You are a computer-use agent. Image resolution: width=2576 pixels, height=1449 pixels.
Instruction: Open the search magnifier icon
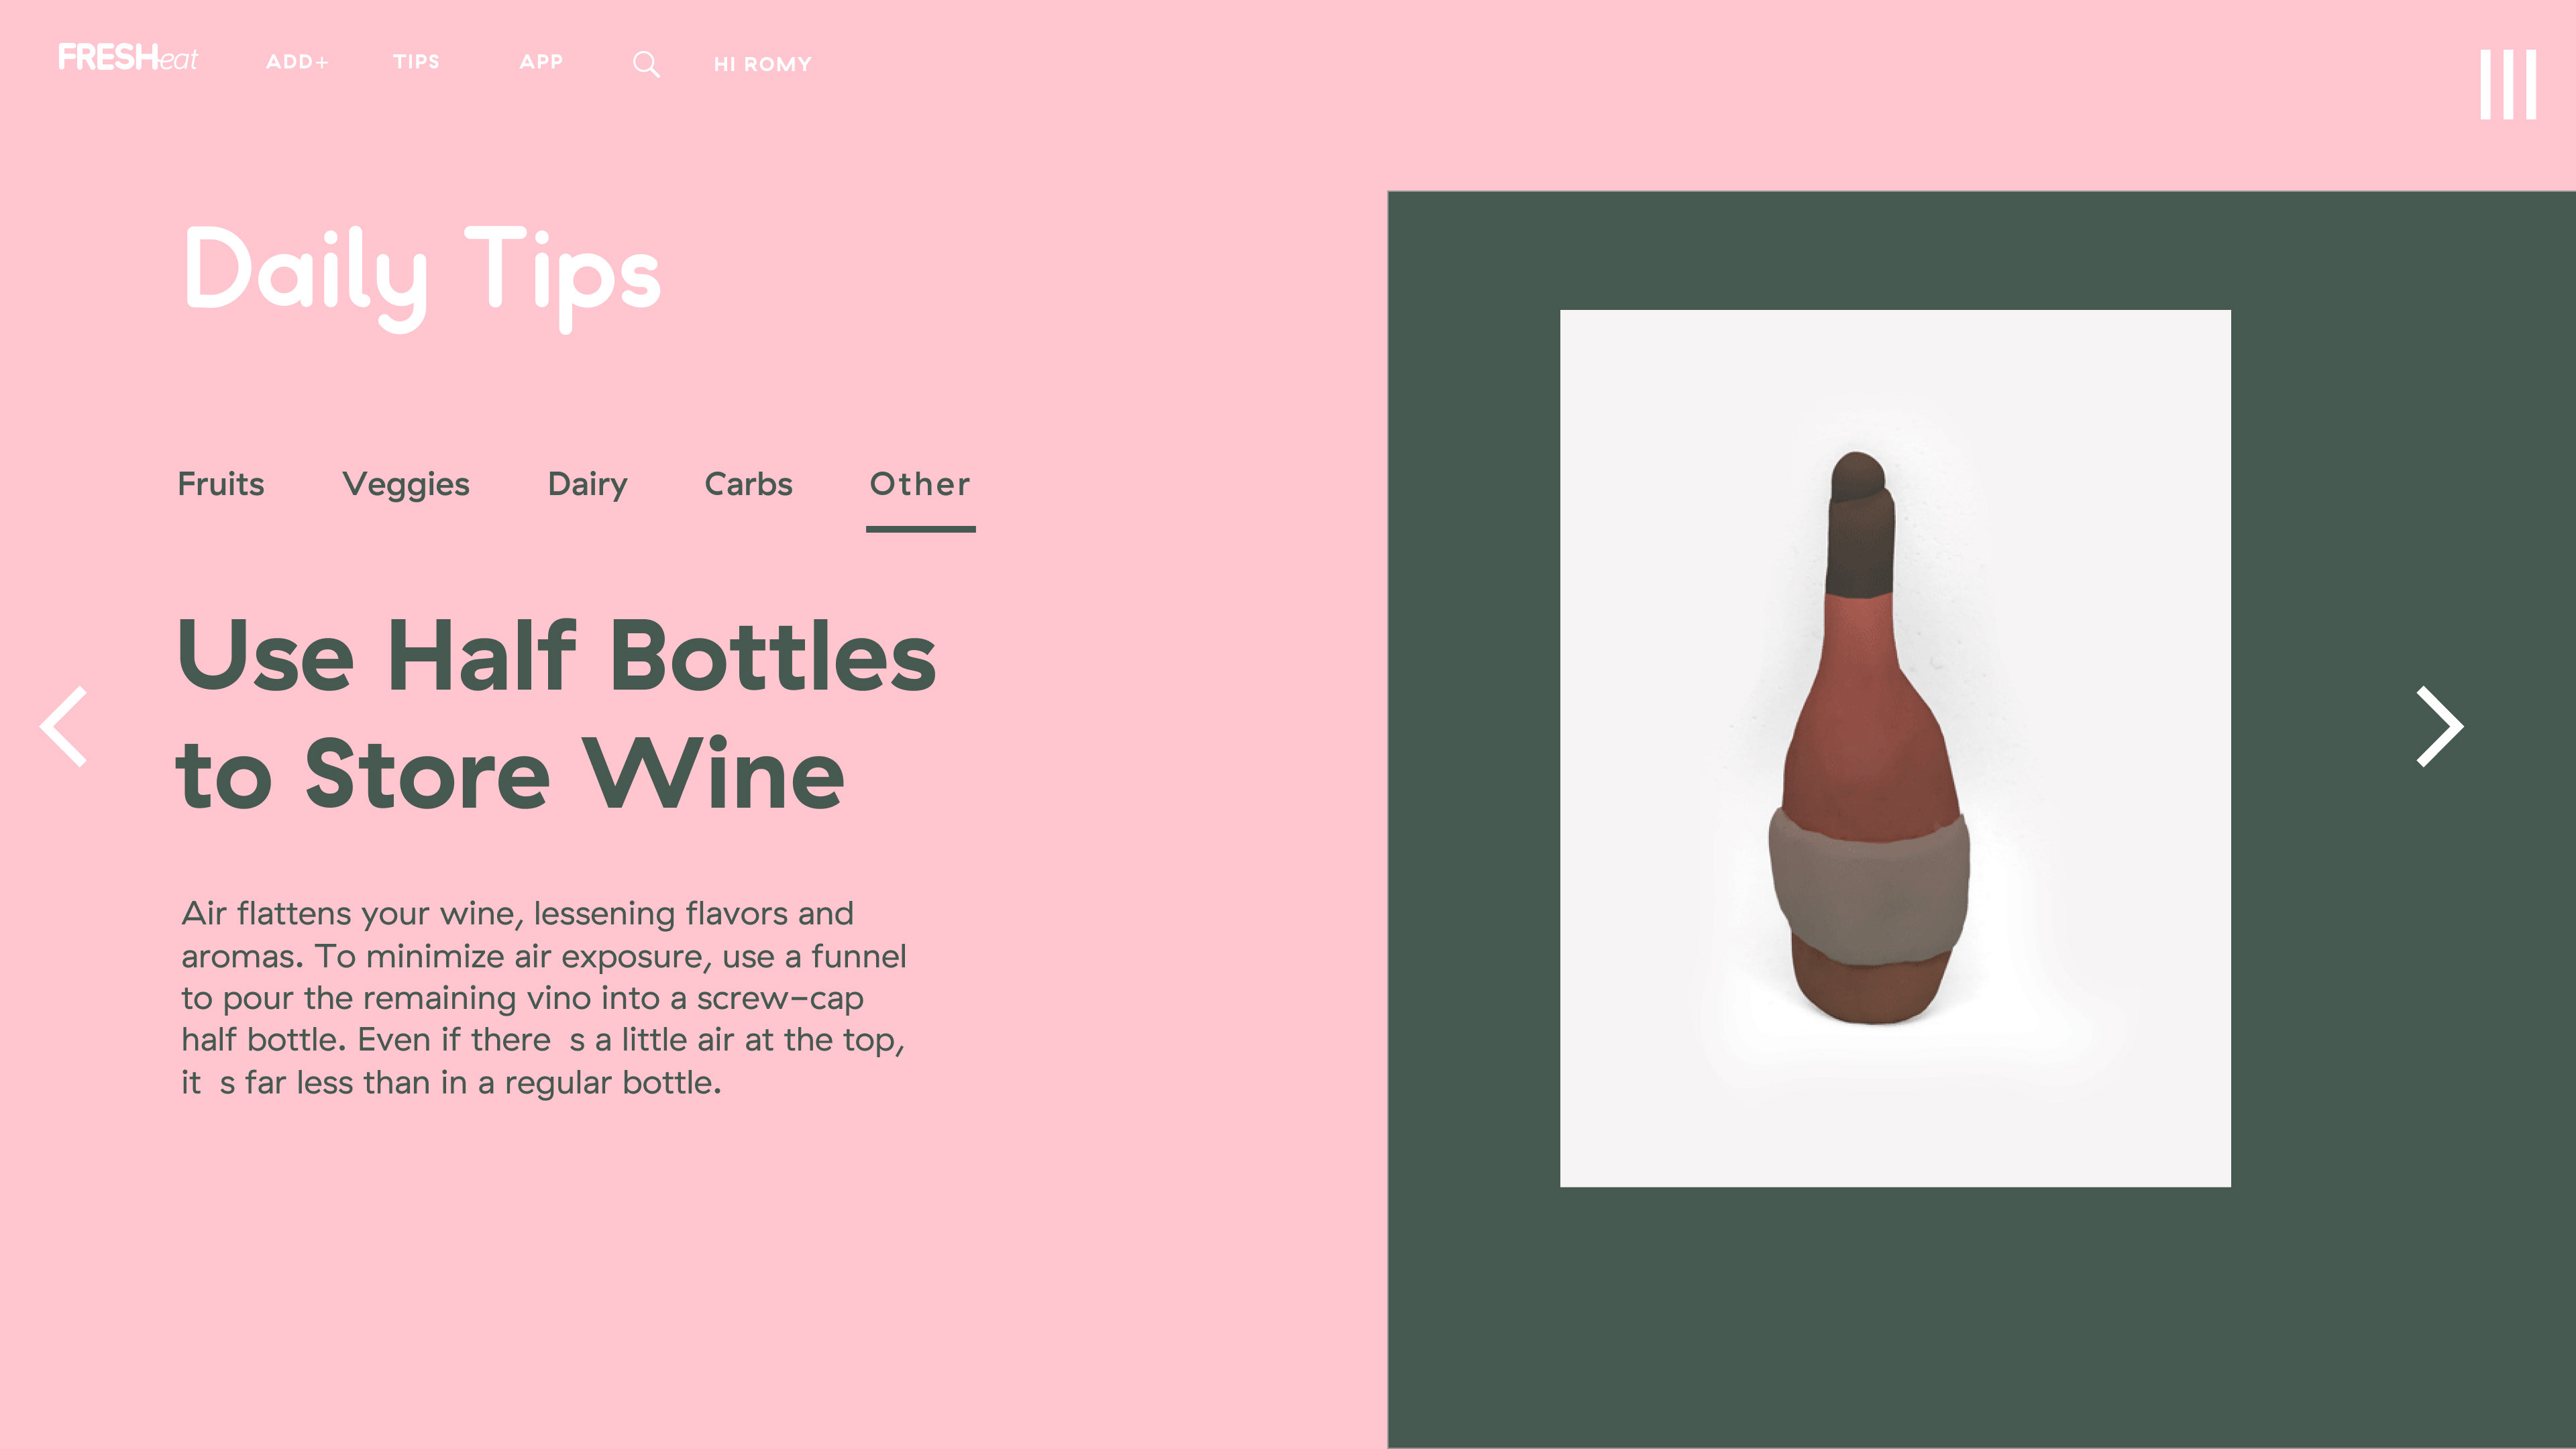pyautogui.click(x=646, y=64)
